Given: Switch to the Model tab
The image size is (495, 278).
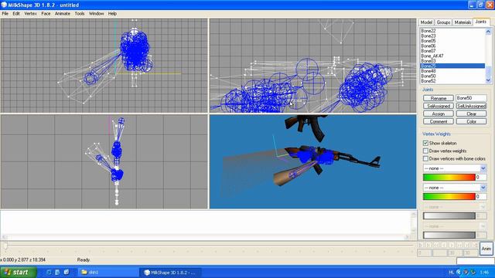Looking at the screenshot, I should 426,22.
